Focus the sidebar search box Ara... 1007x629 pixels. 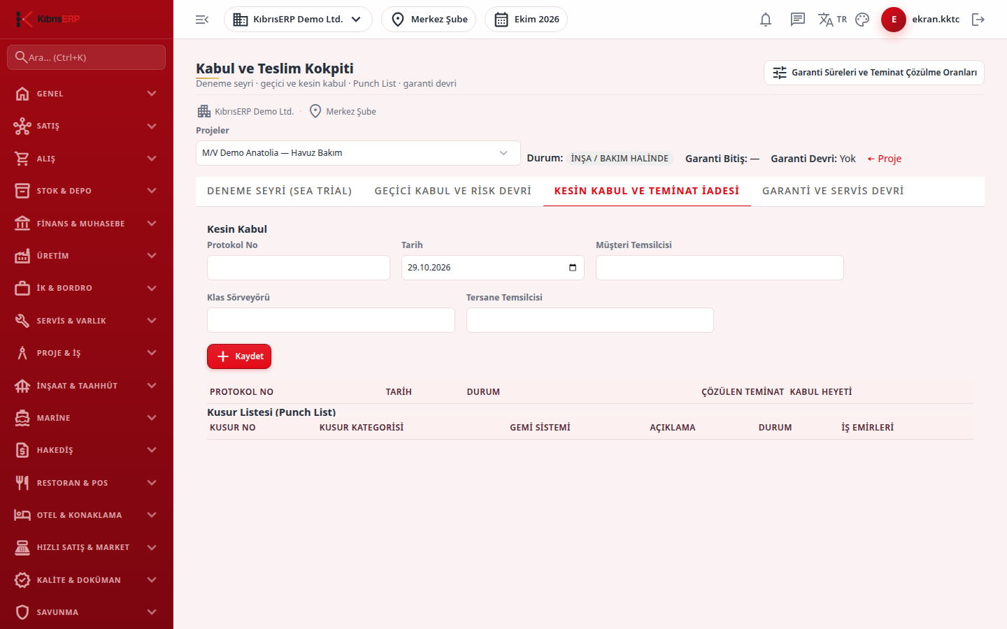86,57
